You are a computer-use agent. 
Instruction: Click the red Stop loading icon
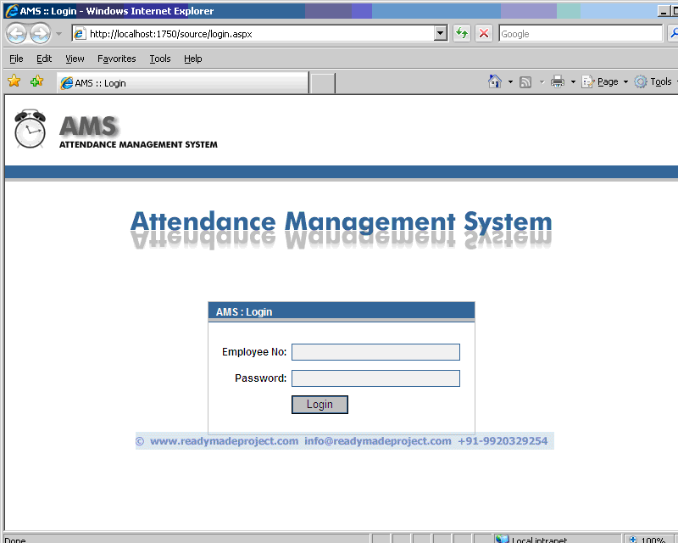coord(484,33)
